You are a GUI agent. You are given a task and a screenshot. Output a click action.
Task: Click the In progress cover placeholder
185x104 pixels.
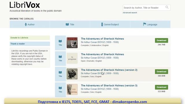pos(72,58)
